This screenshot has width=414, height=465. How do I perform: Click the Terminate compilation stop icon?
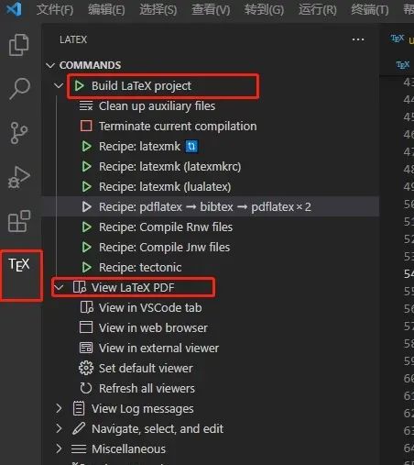point(86,126)
